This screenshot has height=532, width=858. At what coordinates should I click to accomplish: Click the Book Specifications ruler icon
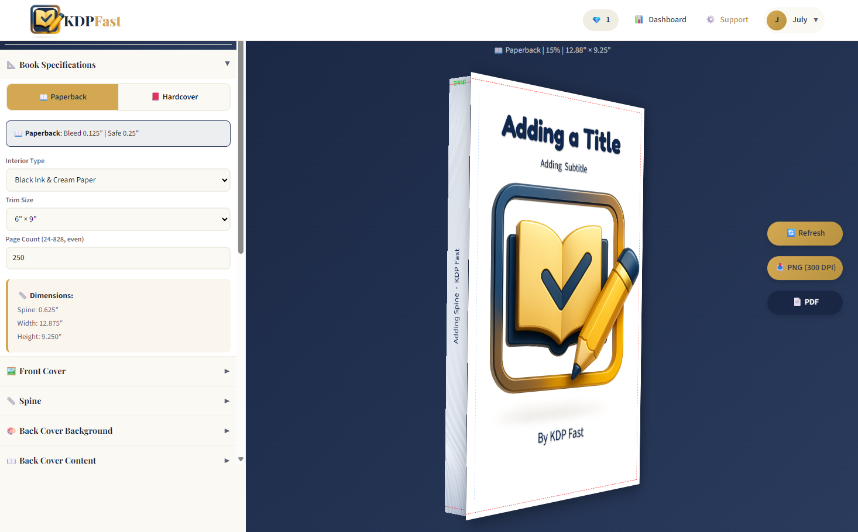click(x=10, y=64)
